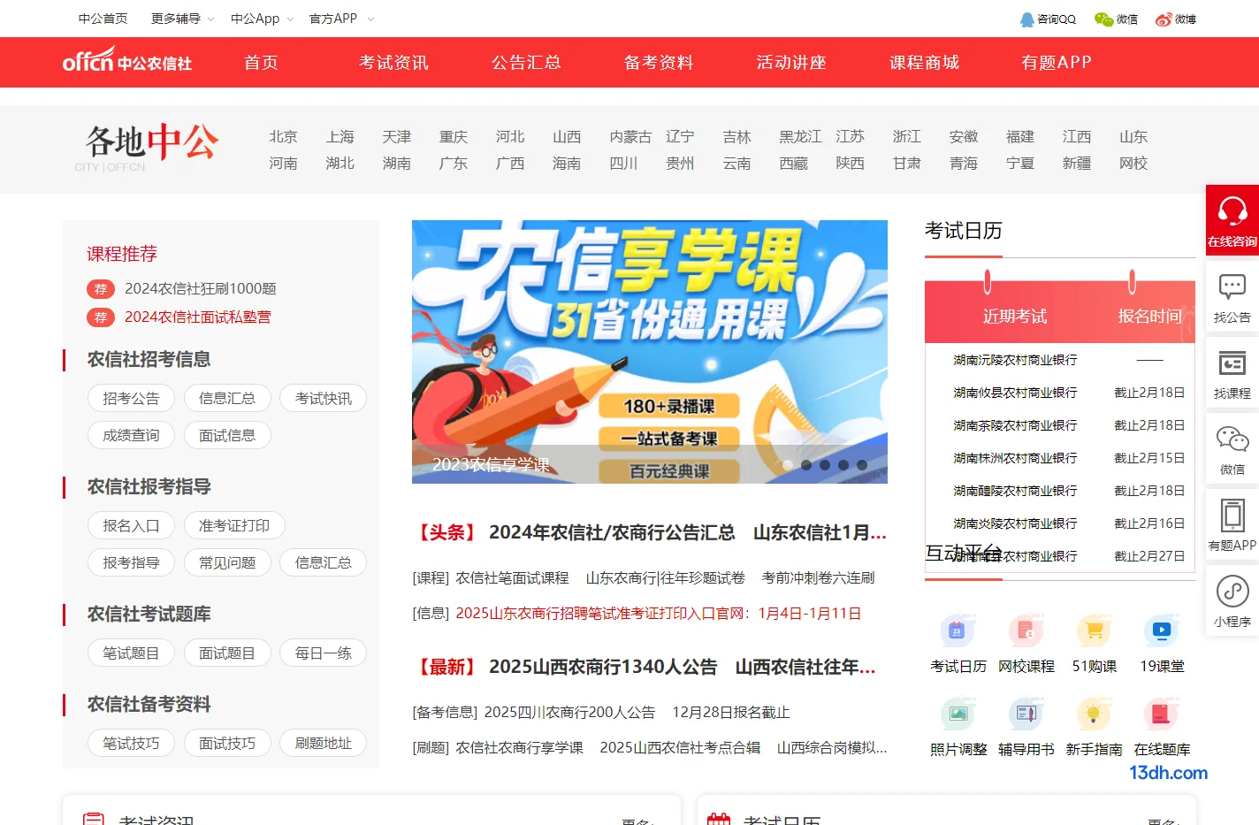Select the 报名时间 calendar tab
Image resolution: width=1259 pixels, height=825 pixels.
pos(1149,316)
